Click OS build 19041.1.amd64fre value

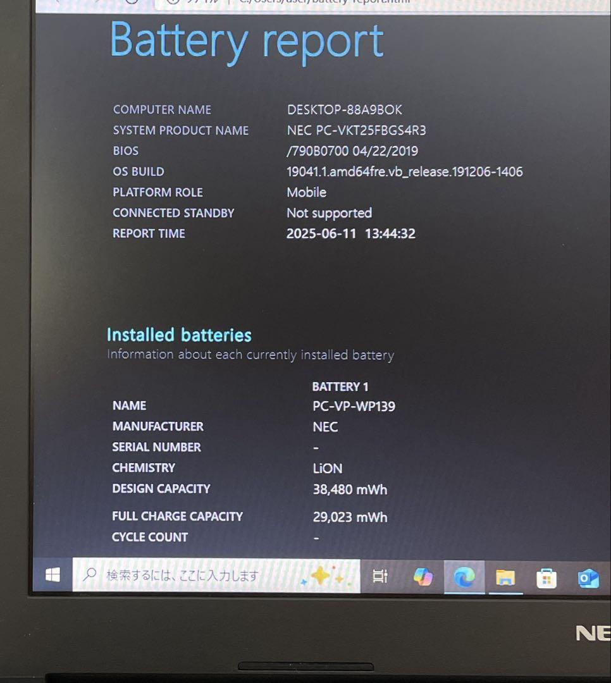(x=404, y=171)
